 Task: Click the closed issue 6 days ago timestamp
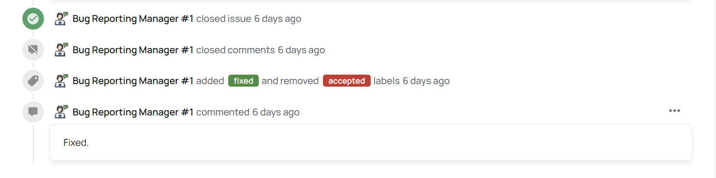(x=278, y=19)
